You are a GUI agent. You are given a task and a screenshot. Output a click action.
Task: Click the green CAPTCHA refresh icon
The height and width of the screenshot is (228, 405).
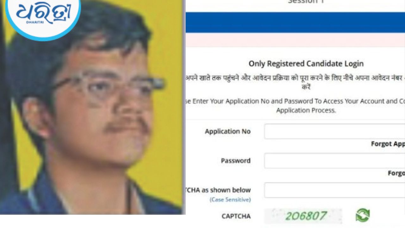pos(363,216)
